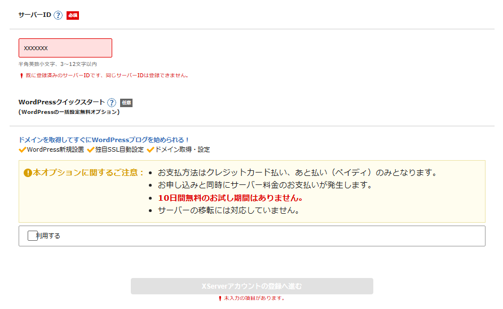
Task: Open the WordPressクイックスタート help icon
Action: (x=112, y=103)
